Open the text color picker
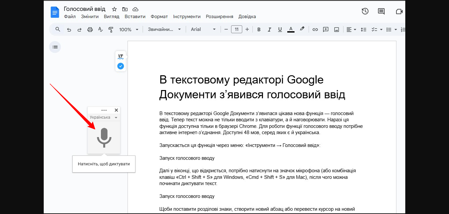449x214 pixels. [291, 30]
